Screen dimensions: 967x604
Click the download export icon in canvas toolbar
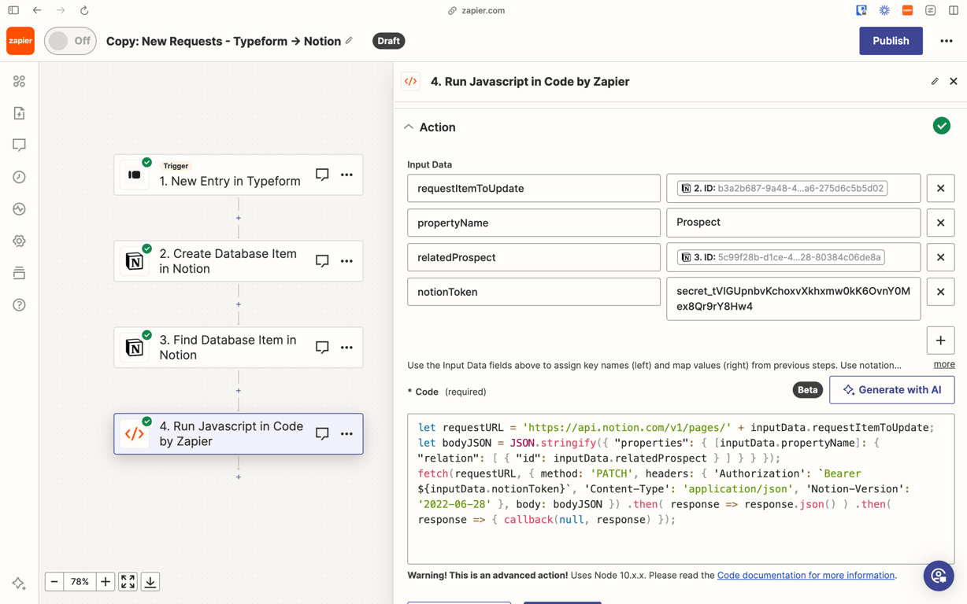pyautogui.click(x=150, y=582)
